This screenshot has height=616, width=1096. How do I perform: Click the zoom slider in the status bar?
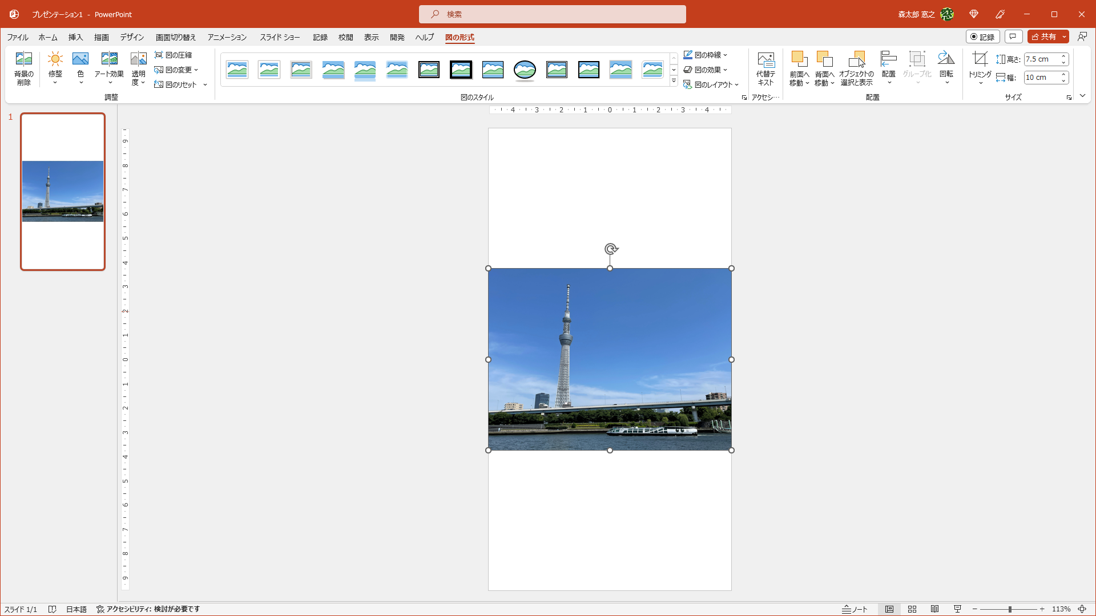(1009, 609)
